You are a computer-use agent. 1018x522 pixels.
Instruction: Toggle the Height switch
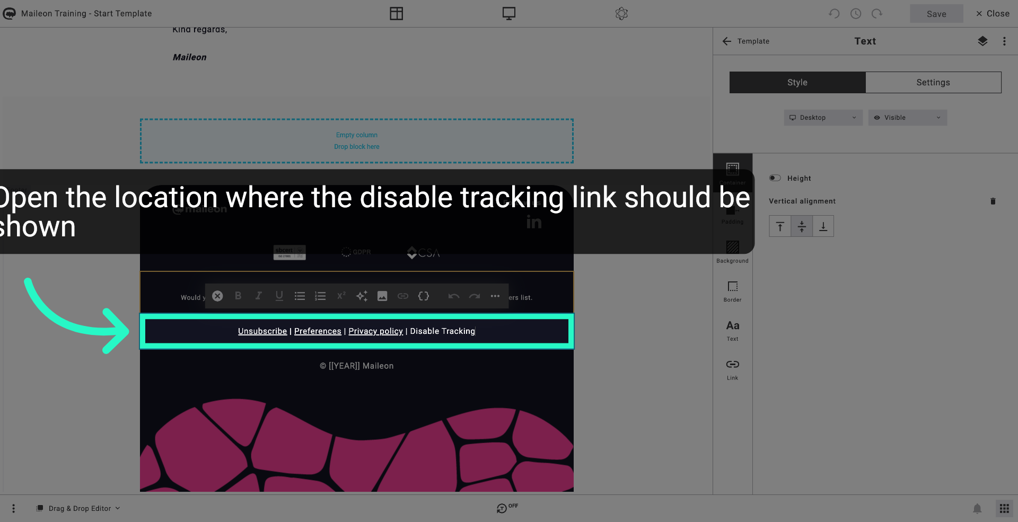tap(775, 178)
